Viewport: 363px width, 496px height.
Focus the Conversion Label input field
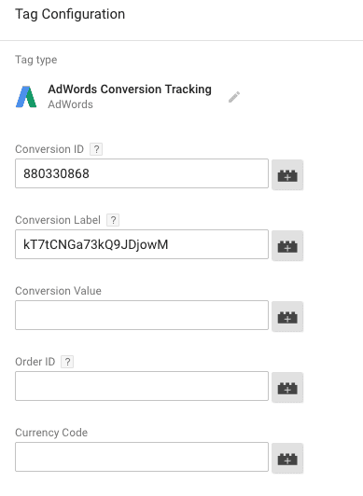pos(142,244)
